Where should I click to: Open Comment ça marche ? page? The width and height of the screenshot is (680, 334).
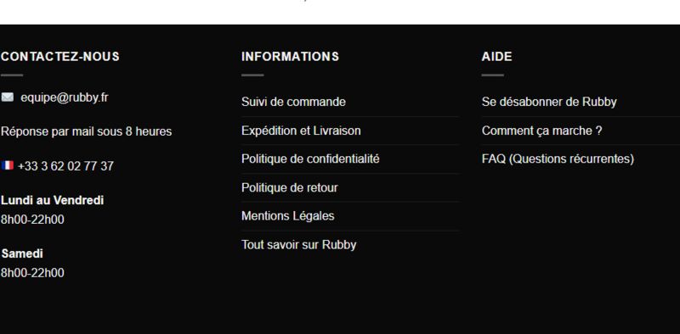541,131
